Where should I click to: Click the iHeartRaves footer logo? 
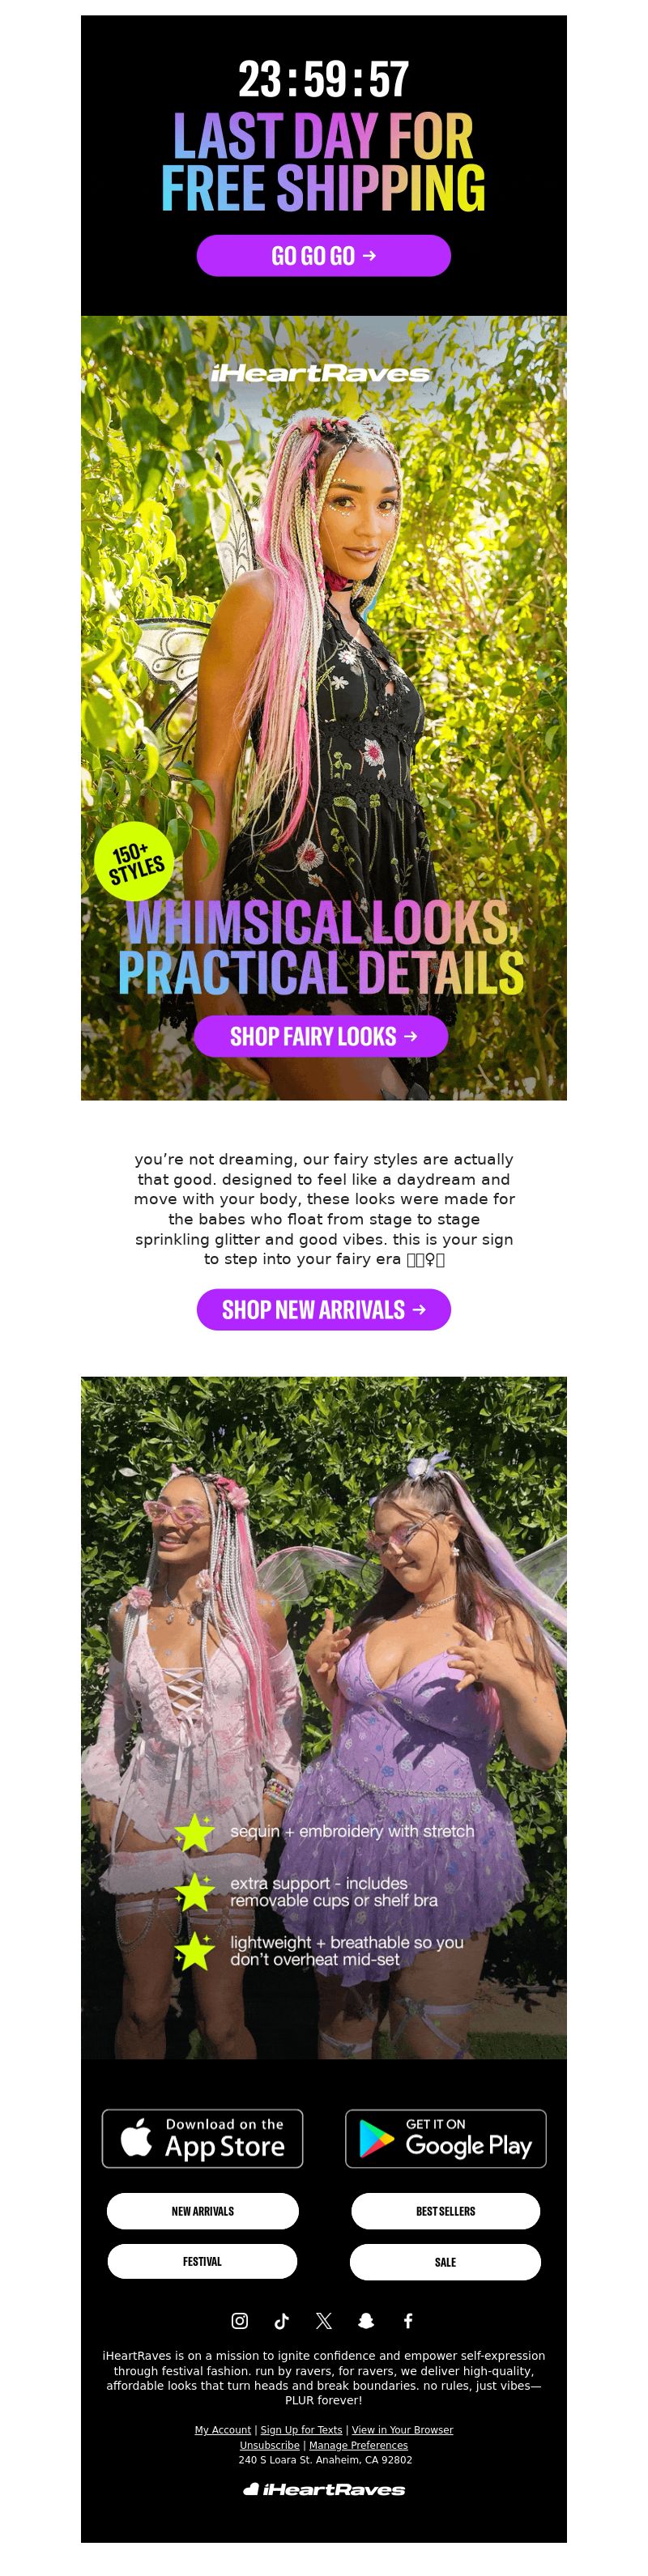[324, 2488]
